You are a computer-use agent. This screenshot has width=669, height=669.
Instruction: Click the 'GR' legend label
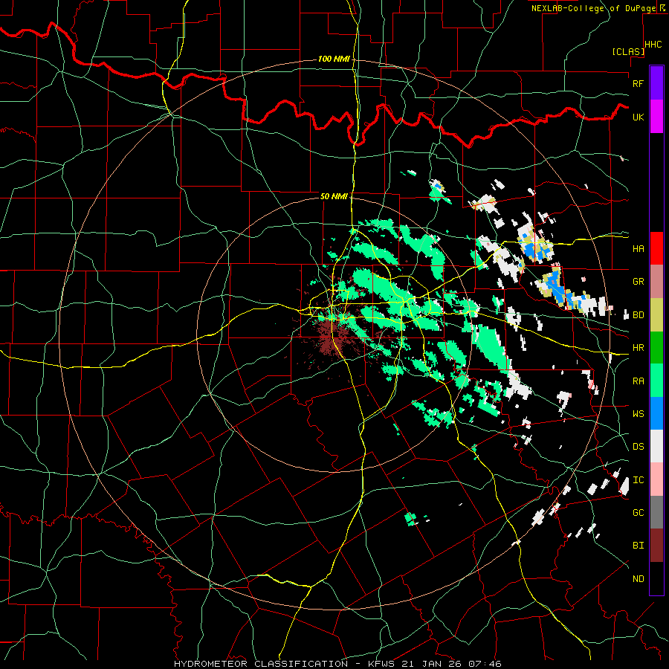pyautogui.click(x=638, y=282)
